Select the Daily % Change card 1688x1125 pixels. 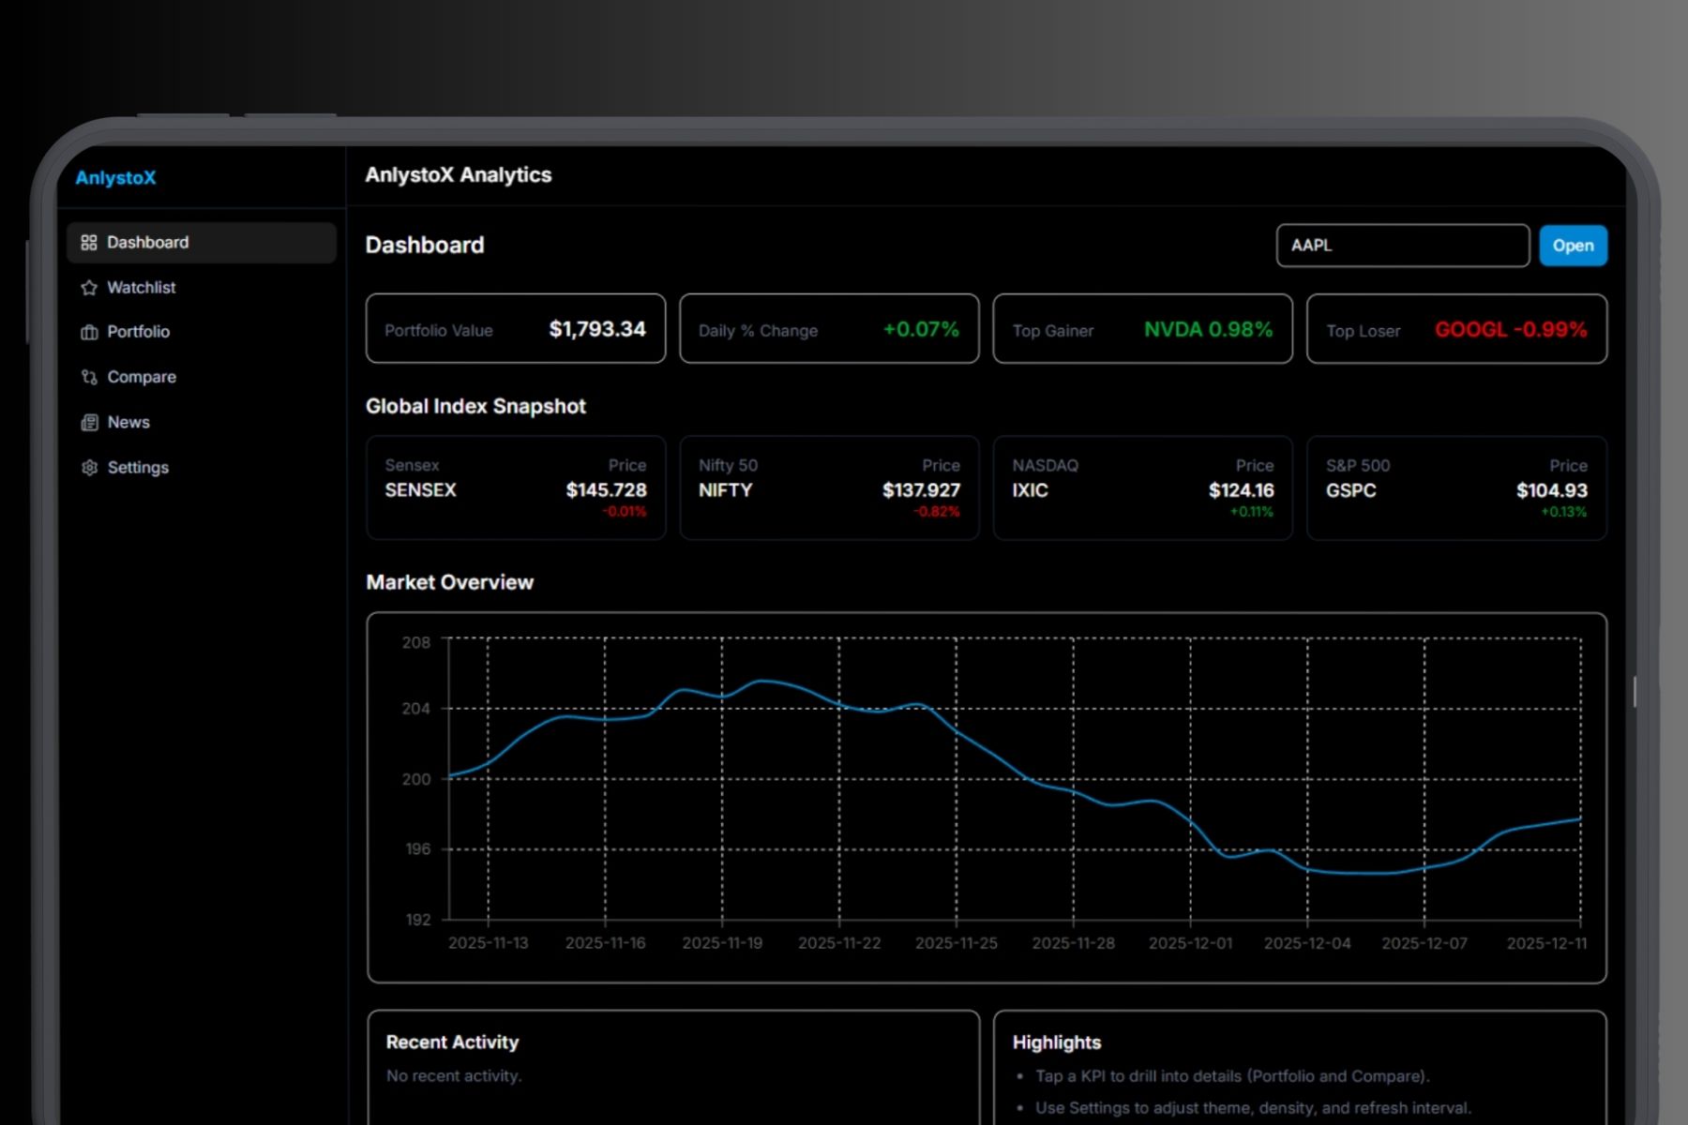828,329
